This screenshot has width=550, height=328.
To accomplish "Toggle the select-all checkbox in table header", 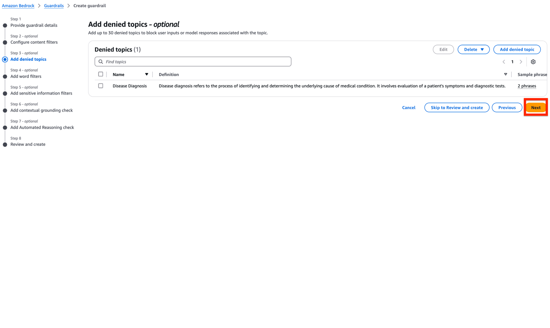I will (x=100, y=74).
